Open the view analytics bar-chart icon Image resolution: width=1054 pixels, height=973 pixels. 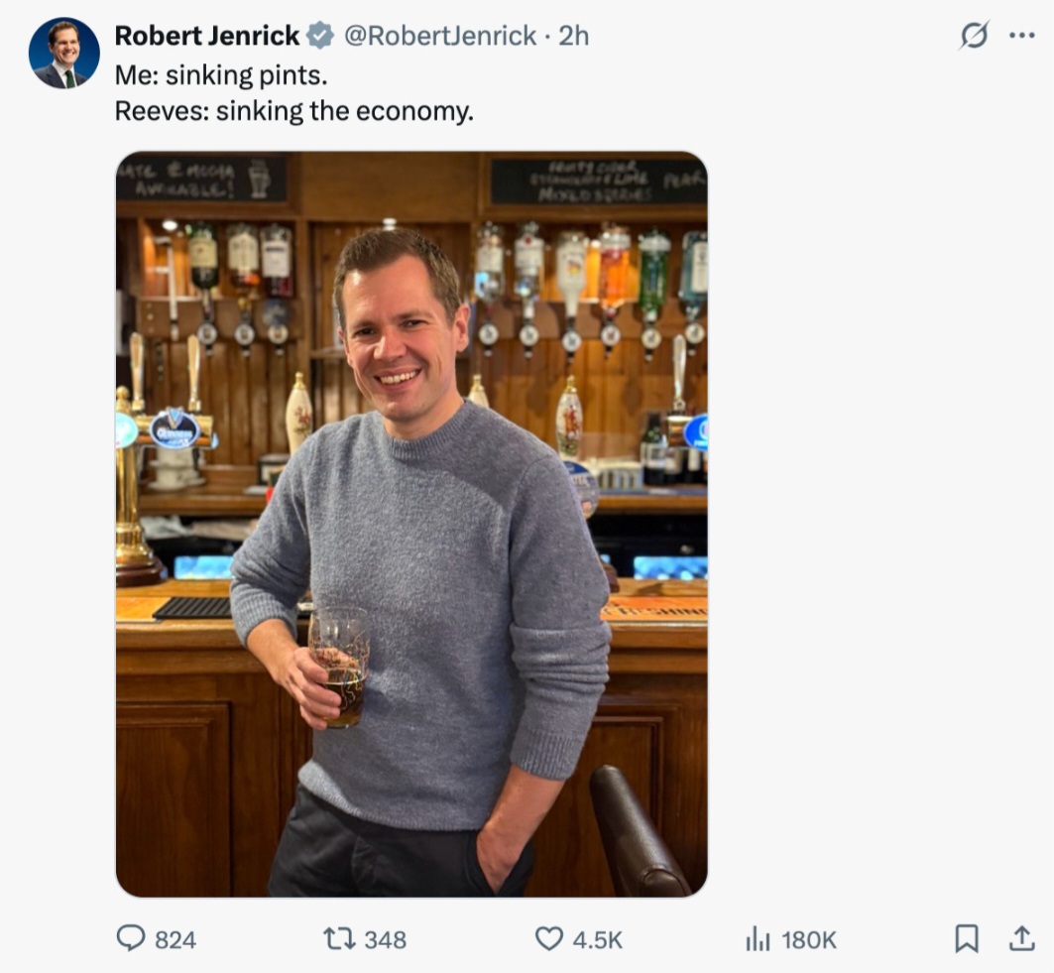[x=759, y=938]
